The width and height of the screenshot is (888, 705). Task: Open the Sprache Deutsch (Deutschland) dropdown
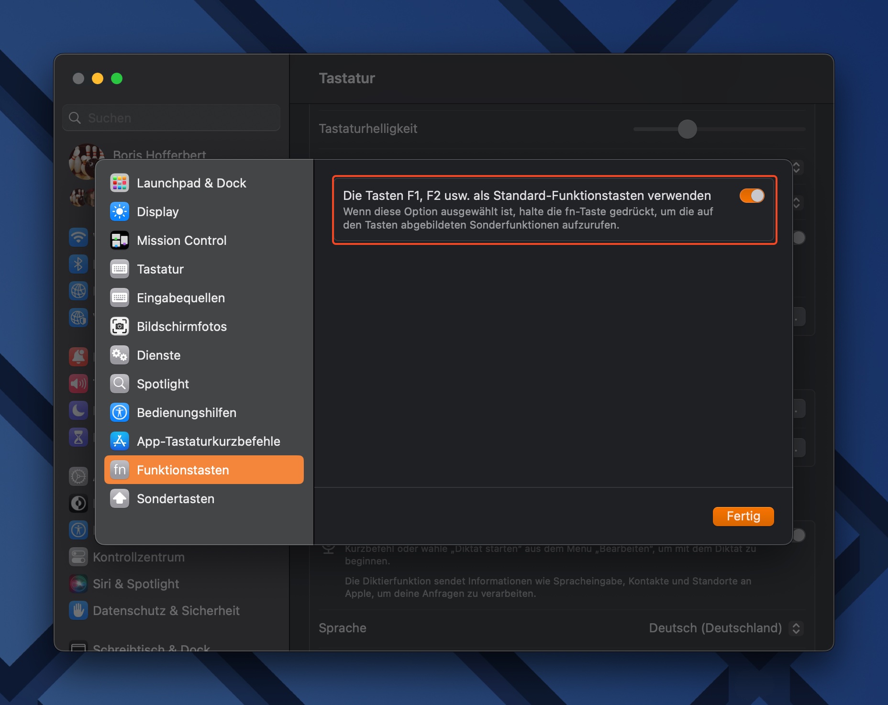pyautogui.click(x=725, y=628)
